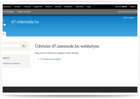Open the Saját adatok link
The height and width of the screenshot is (99, 140).
(x=129, y=18)
